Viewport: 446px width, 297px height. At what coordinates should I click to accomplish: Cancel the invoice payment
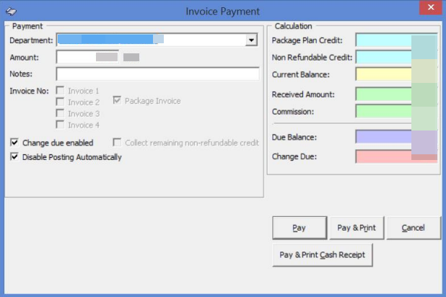(x=414, y=228)
